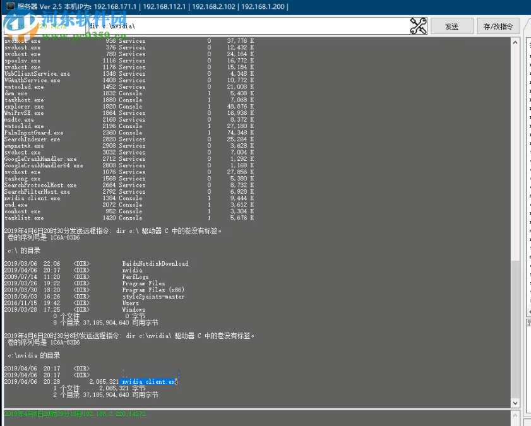The width and height of the screenshot is (531, 426).
Task: Click the bottom log pane scroll-up arrow
Action: click(515, 415)
